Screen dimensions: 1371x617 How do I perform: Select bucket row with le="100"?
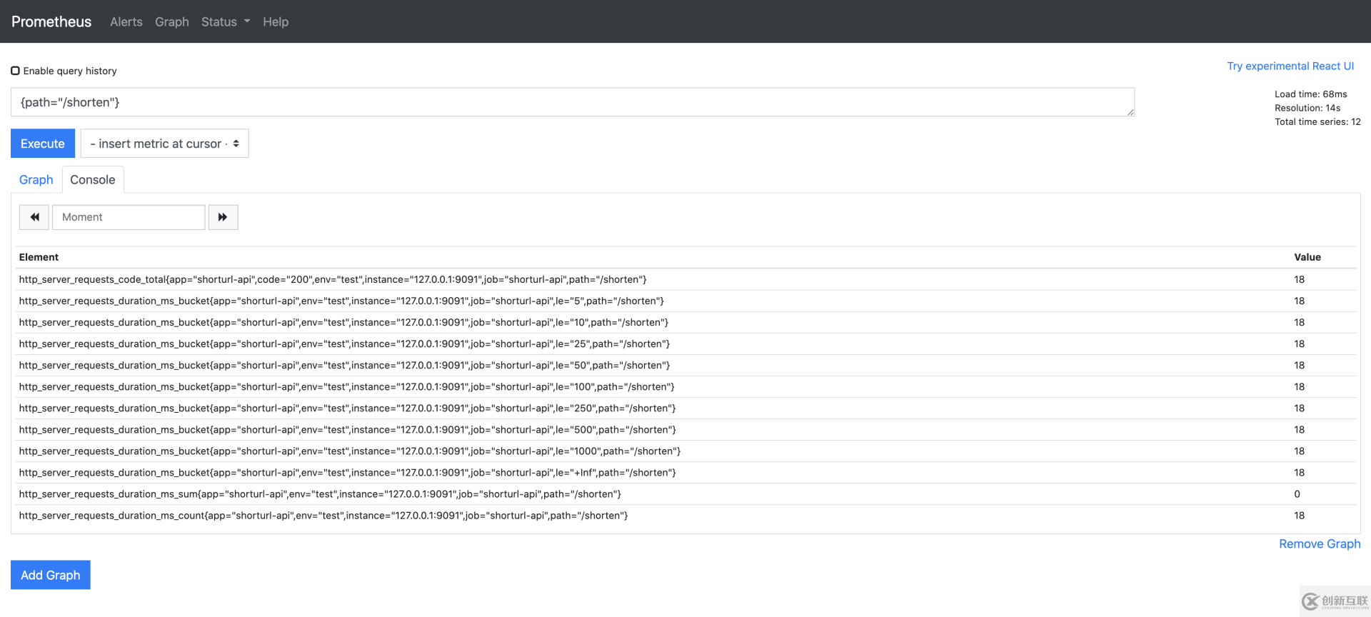point(685,387)
